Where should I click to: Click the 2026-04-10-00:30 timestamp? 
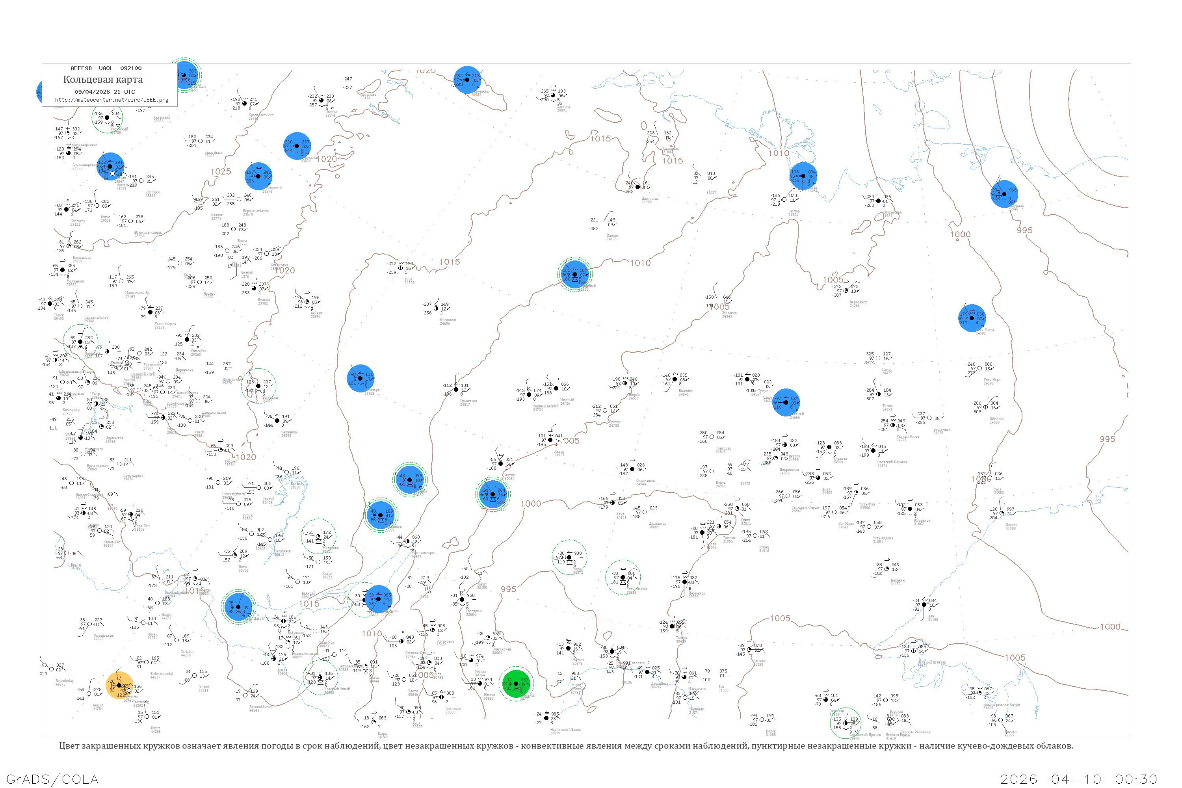[1079, 779]
